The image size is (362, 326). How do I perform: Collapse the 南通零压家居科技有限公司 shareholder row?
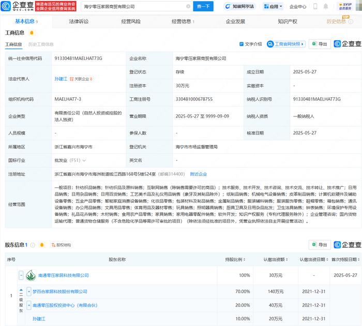point(21,275)
